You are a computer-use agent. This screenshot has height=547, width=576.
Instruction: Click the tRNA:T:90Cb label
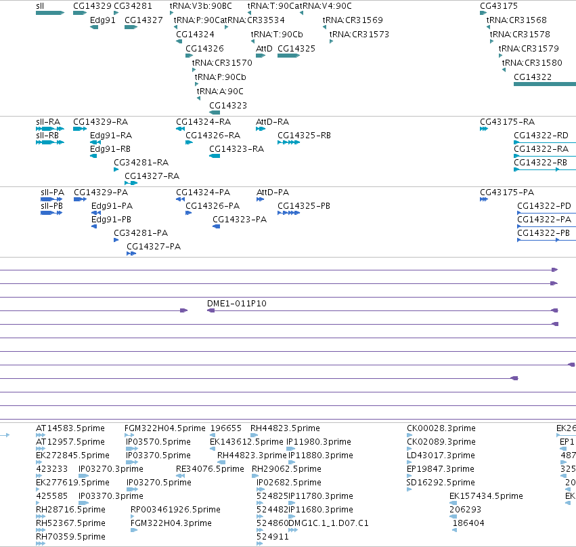277,35
